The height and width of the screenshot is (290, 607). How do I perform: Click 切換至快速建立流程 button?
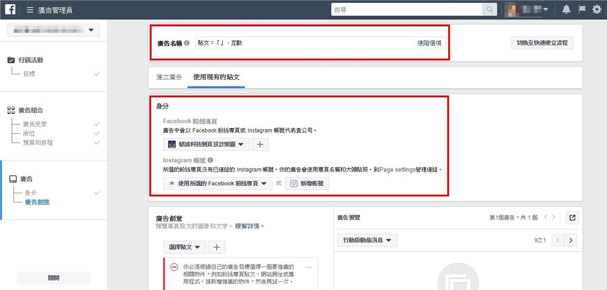(x=542, y=43)
